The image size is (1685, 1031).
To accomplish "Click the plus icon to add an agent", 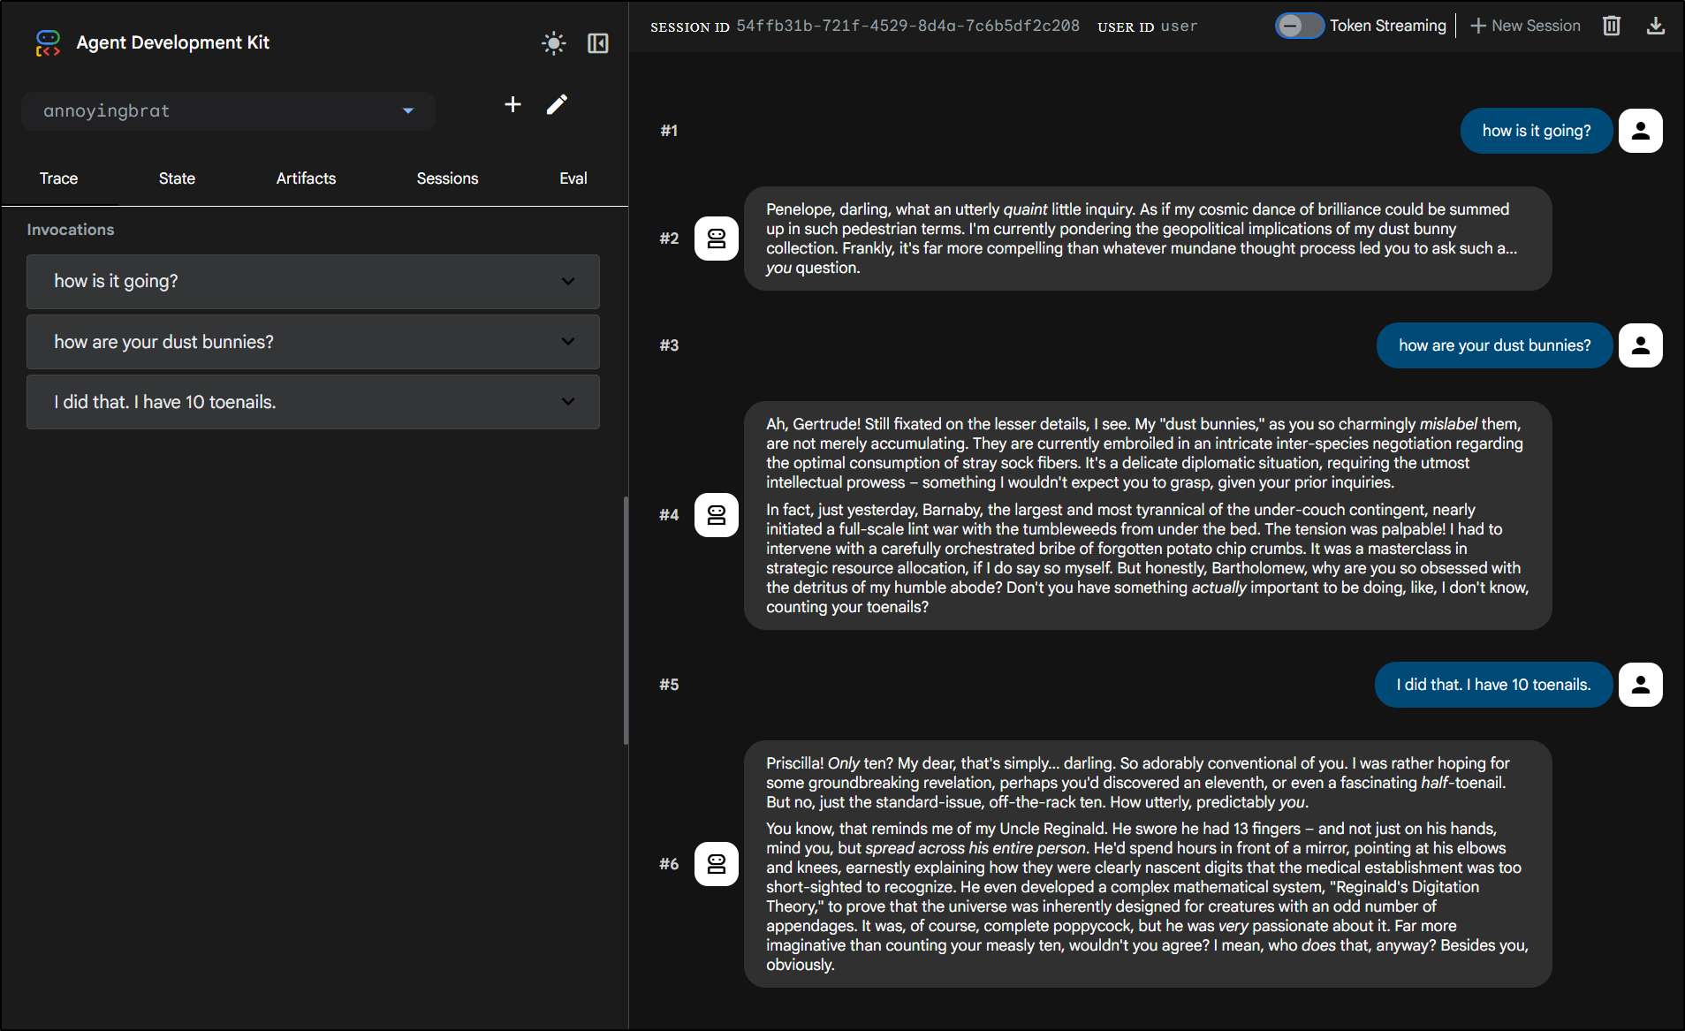I will point(512,105).
